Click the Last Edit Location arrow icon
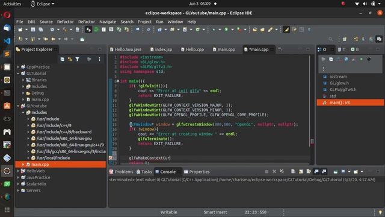The image size is (385, 217). (46, 39)
